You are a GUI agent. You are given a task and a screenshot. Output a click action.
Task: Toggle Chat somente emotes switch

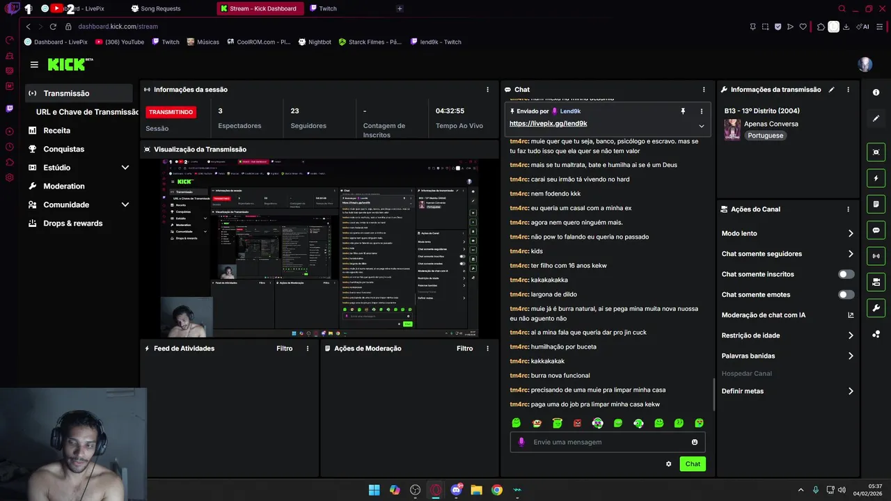point(846,295)
